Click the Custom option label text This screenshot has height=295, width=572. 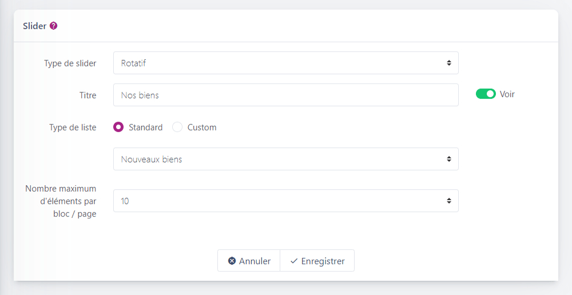[202, 127]
